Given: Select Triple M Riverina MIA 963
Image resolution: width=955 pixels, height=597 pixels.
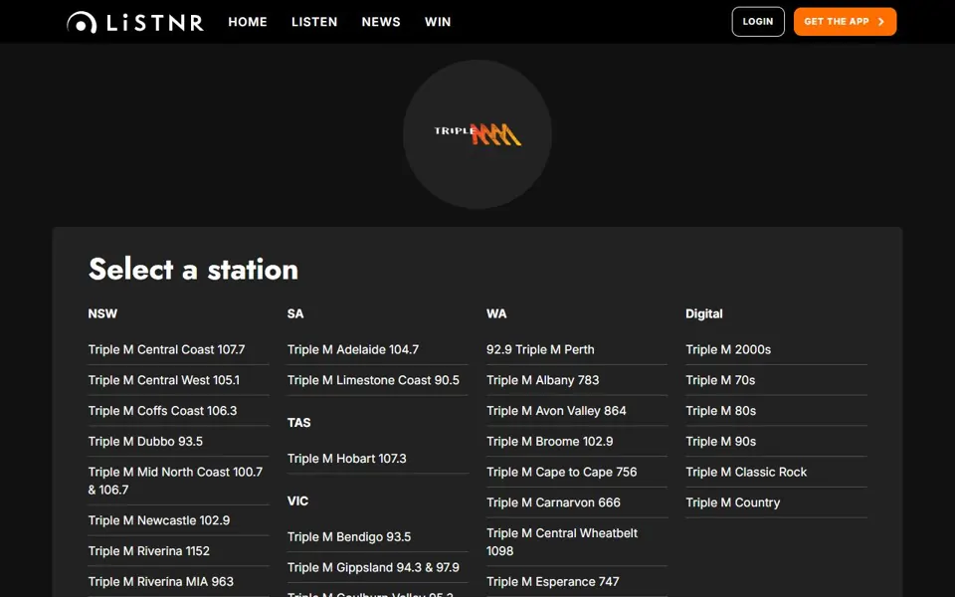Looking at the screenshot, I should [x=161, y=581].
